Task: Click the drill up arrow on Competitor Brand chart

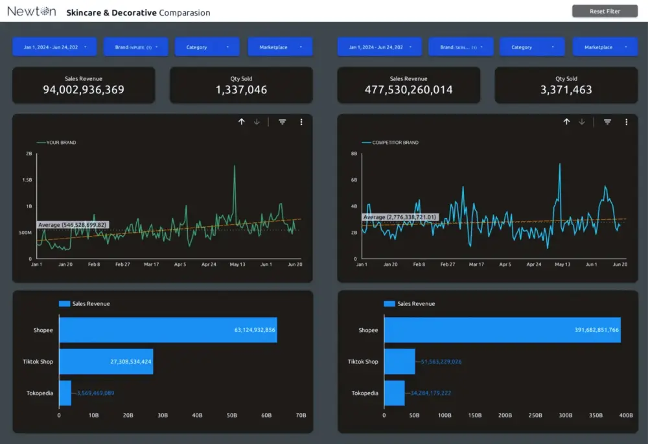Action: 566,122
